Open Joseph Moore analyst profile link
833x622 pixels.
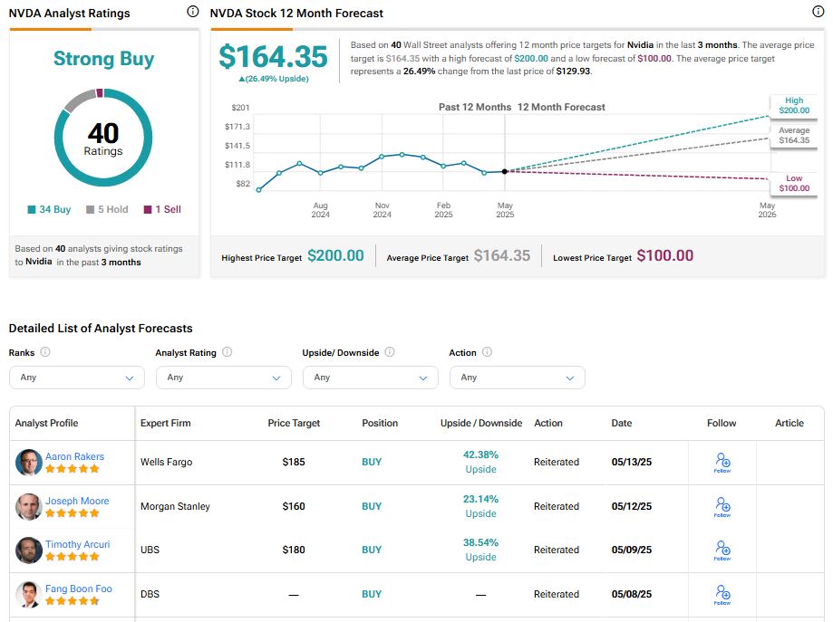pos(77,501)
